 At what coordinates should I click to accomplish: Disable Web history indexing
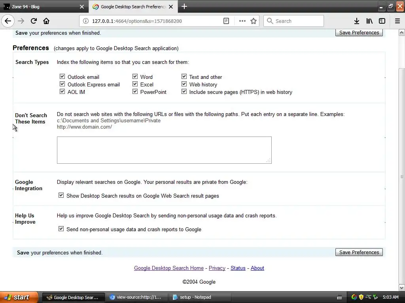[x=184, y=84]
